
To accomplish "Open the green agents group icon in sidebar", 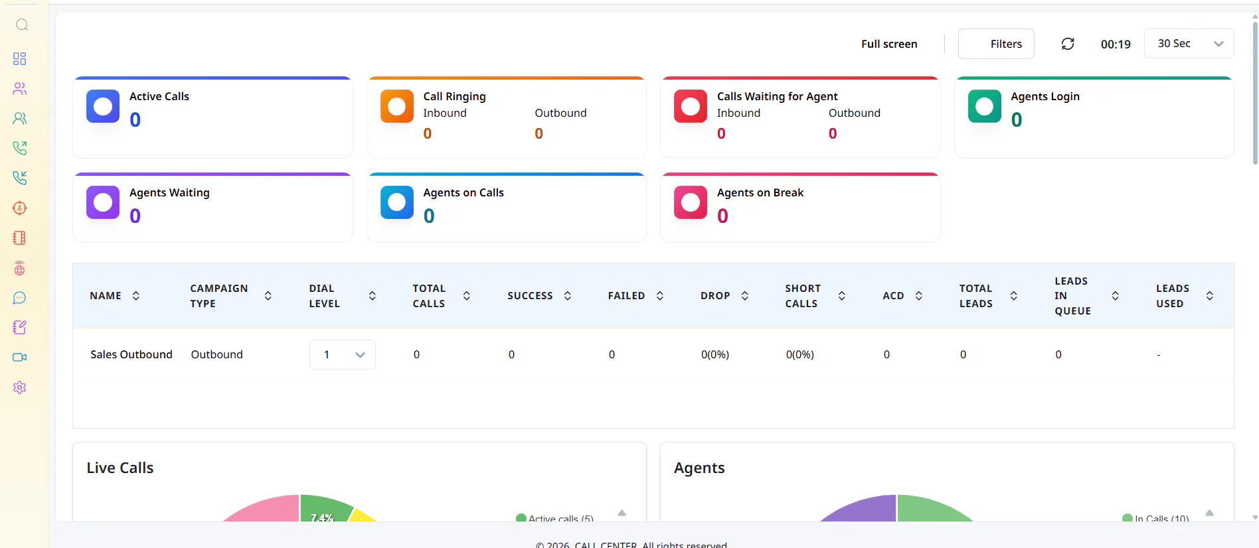I will point(20,119).
